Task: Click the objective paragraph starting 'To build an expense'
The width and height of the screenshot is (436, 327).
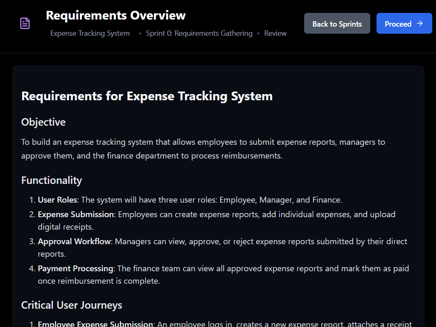Action: (x=203, y=149)
